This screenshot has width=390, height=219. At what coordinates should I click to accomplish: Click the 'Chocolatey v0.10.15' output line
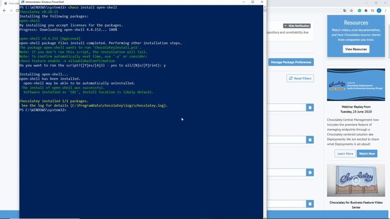coord(39,12)
